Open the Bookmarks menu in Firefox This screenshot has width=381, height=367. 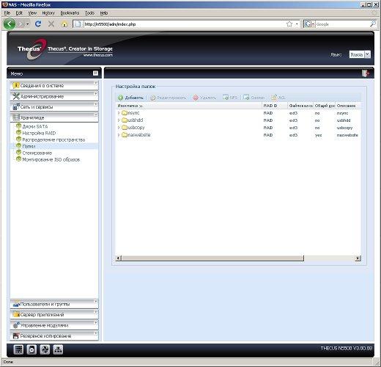(x=70, y=13)
